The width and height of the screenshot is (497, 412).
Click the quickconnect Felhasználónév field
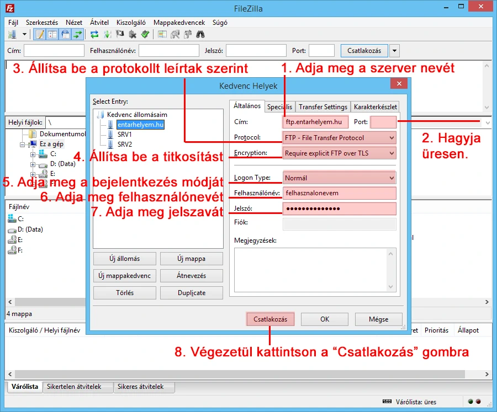click(x=169, y=51)
